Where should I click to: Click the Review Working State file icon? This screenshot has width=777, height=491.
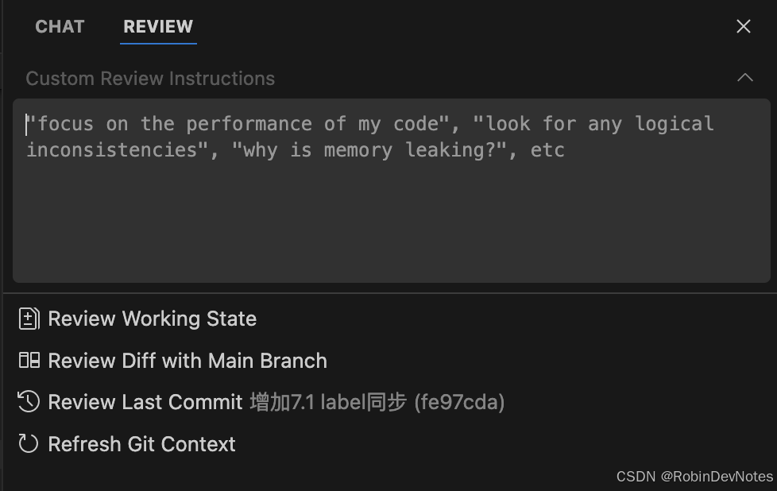point(29,319)
